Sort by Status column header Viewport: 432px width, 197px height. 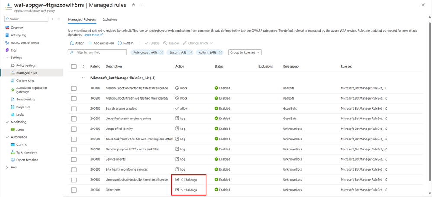tap(219, 66)
